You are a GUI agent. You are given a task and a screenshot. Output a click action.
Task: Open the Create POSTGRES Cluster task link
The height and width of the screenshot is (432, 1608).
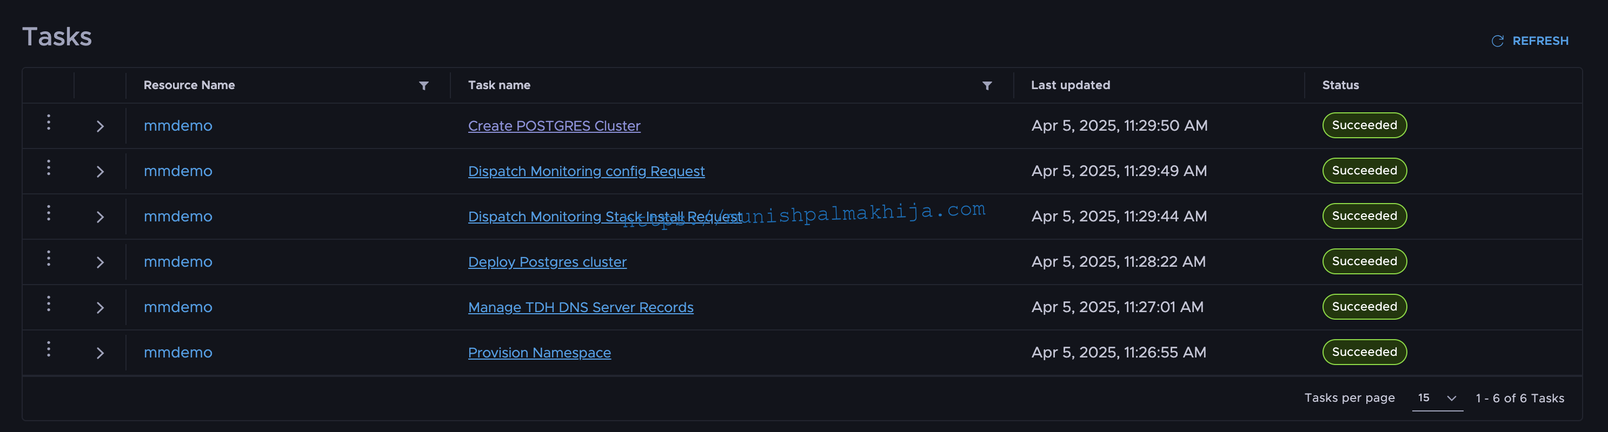(x=554, y=126)
